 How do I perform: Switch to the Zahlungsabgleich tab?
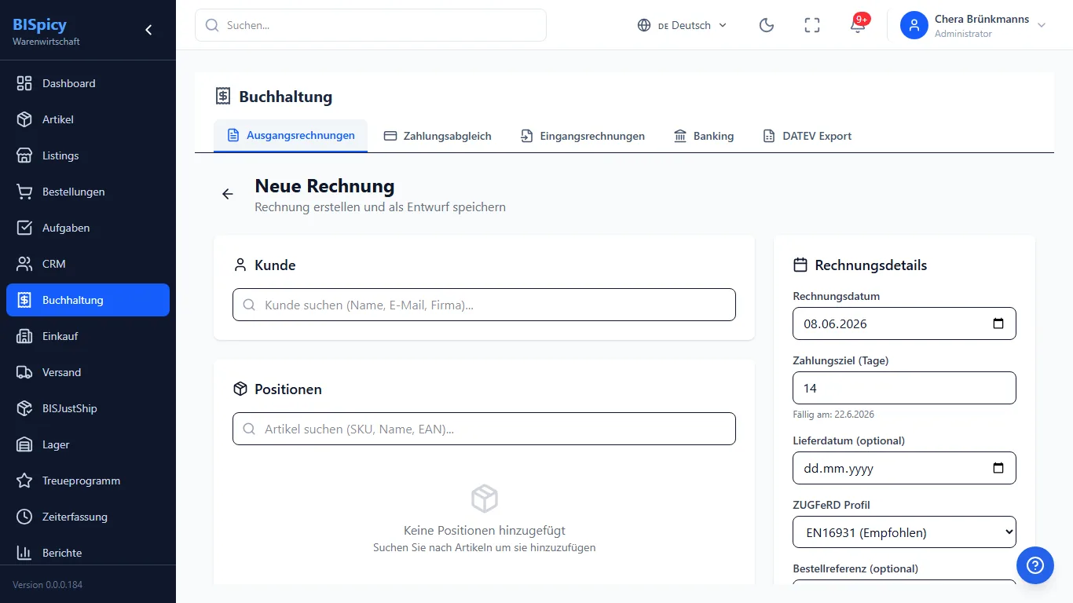tap(438, 136)
